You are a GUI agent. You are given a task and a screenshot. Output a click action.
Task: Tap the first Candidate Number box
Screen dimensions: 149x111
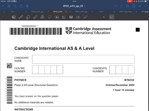113,70
